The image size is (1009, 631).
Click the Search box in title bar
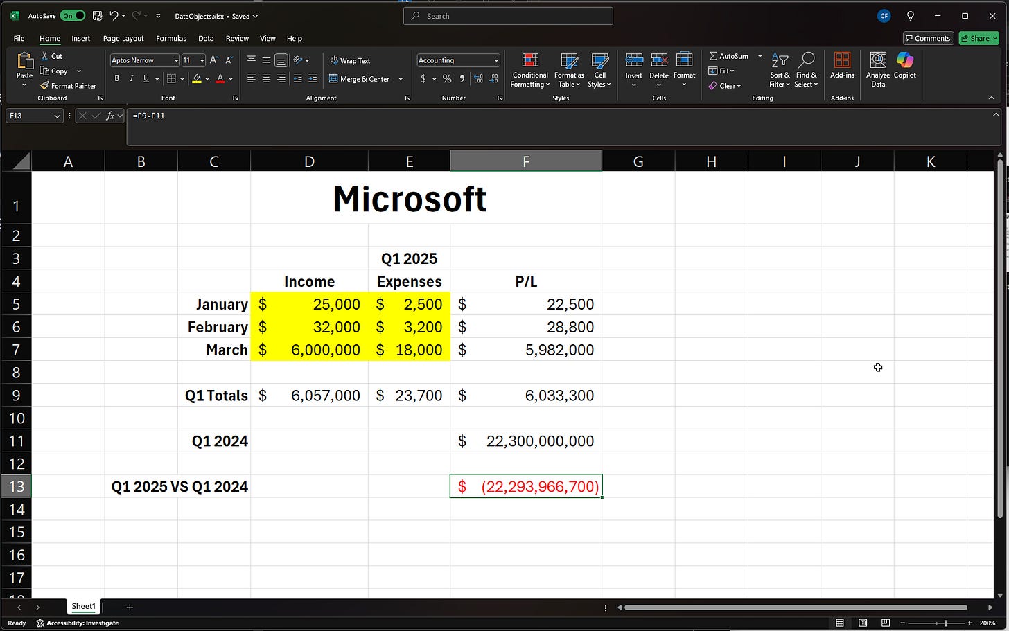click(x=508, y=16)
